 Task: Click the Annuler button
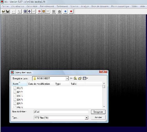tap(98, 117)
